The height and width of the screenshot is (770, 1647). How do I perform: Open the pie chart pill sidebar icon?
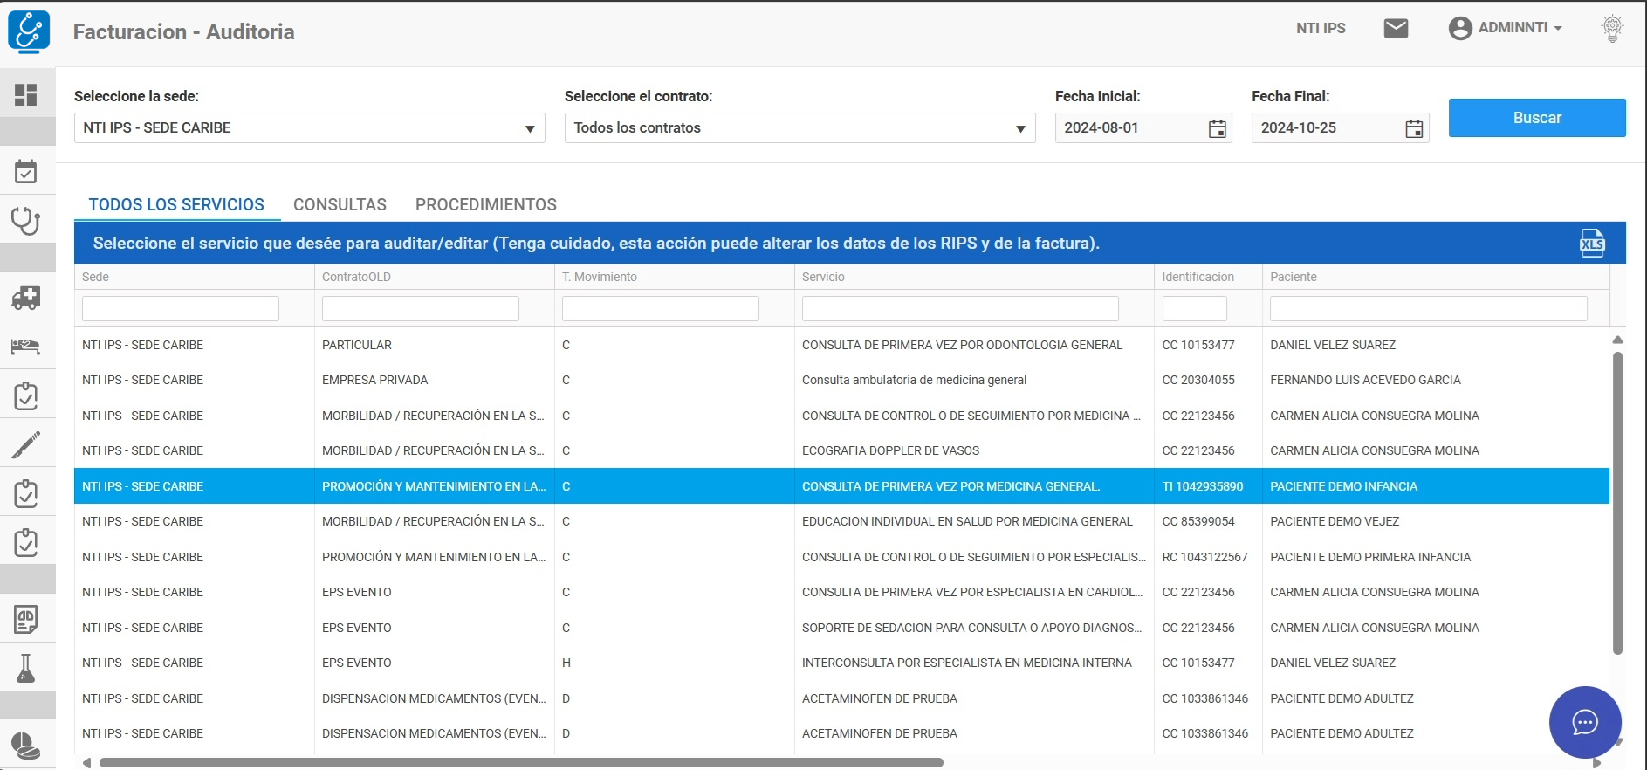(26, 746)
